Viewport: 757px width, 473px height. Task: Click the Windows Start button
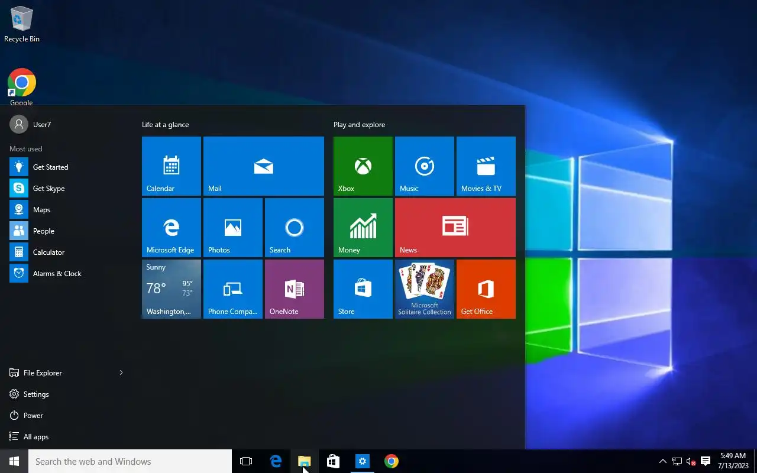pyautogui.click(x=14, y=461)
